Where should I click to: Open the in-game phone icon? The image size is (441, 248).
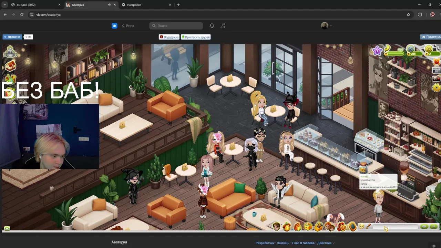coord(352,226)
